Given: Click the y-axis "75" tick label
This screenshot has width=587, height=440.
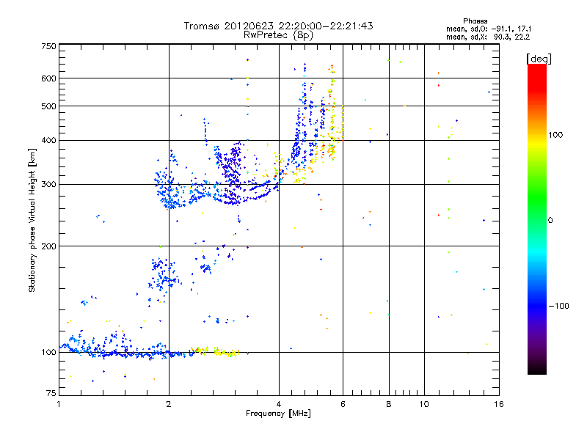Looking at the screenshot, I should tap(51, 393).
